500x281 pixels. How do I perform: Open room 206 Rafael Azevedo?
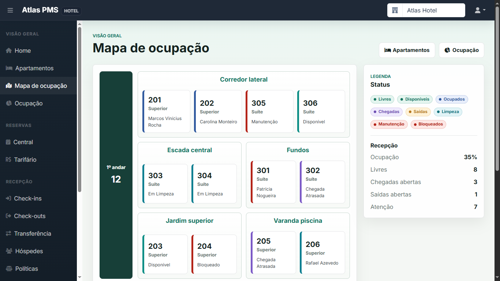tap(322, 252)
